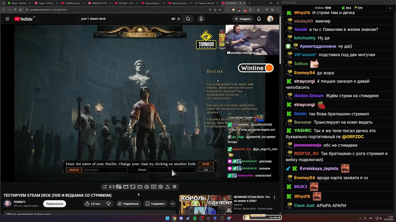Click 'ВЕЛИКИЙ STEAM DECK' video title
Screen dimensions: 396x222
point(252,199)
